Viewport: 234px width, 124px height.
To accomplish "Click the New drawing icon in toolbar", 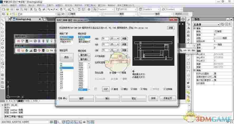I will point(3,9).
